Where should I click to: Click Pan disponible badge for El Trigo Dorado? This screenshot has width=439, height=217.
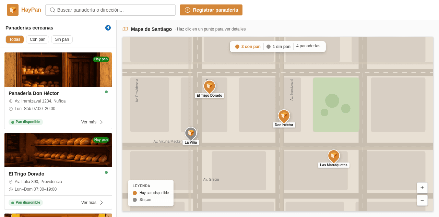pyautogui.click(x=26, y=203)
